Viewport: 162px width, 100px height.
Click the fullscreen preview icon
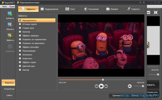(x=156, y=12)
